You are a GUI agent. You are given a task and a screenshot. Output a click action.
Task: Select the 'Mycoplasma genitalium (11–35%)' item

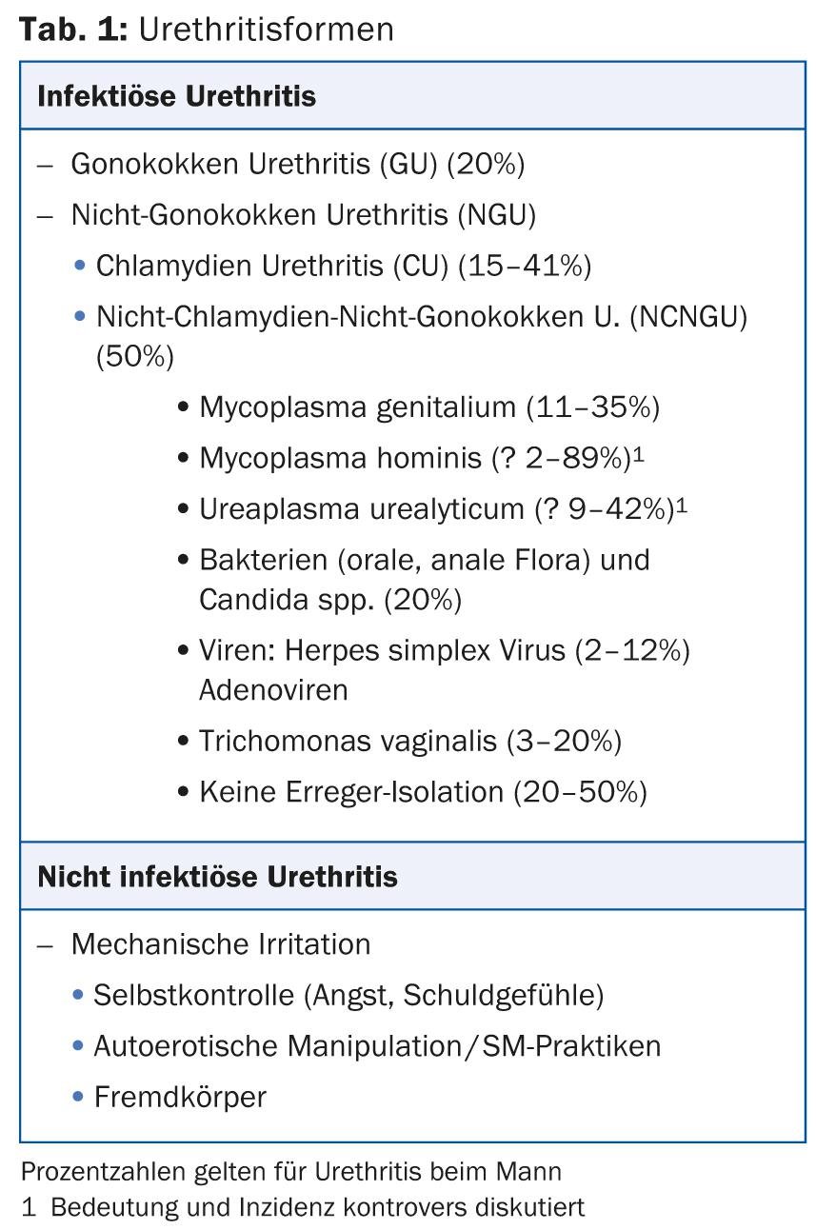[428, 407]
